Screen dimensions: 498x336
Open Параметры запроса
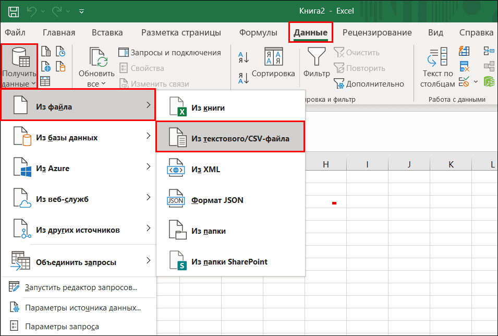pos(78,326)
